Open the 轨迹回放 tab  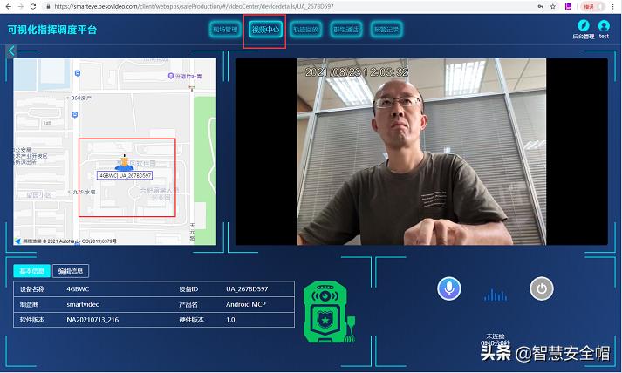(305, 30)
